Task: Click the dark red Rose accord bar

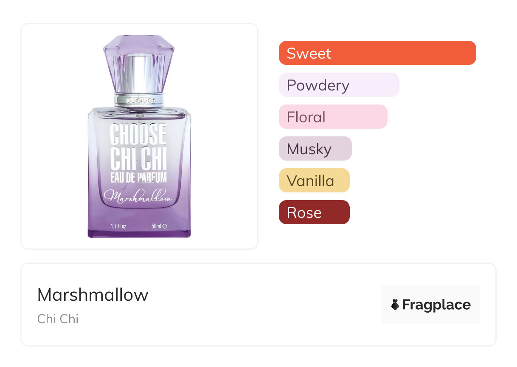Action: [314, 212]
